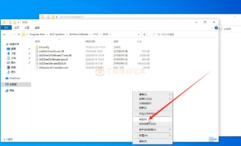Open the recent locations dropdown arrow
The image size is (241, 146).
(15, 34)
